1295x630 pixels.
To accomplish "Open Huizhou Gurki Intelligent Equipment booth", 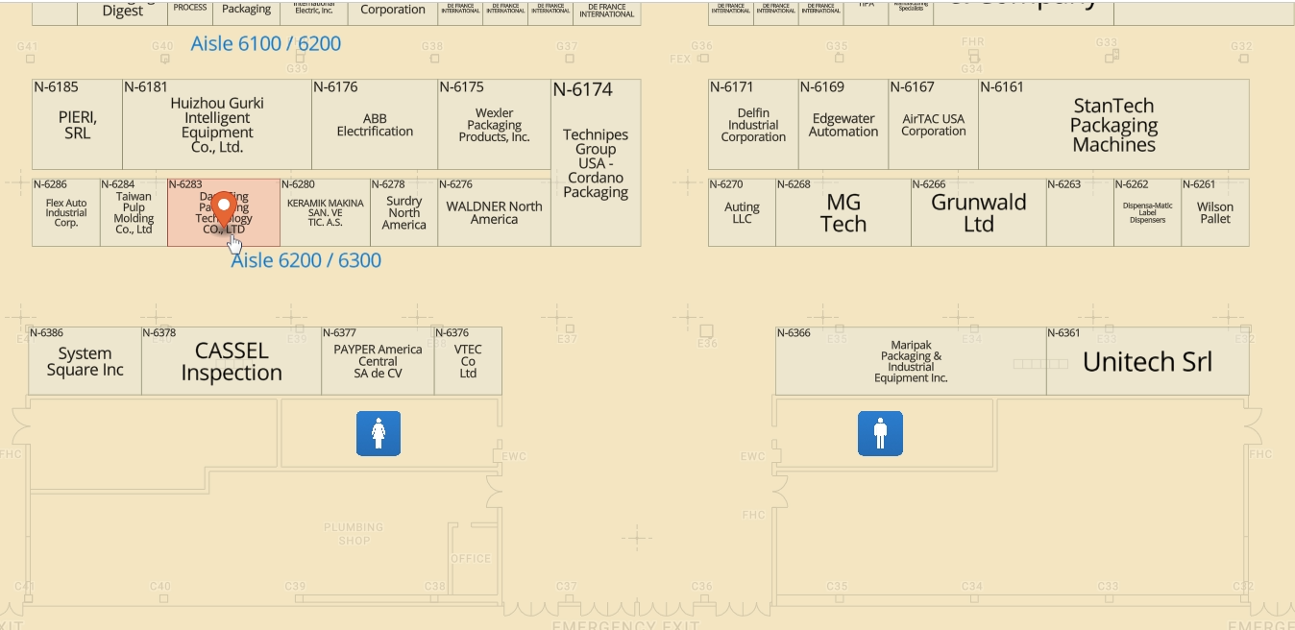I will (217, 125).
